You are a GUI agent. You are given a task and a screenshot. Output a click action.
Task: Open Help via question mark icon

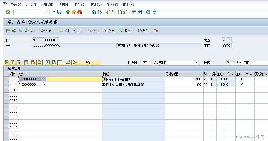click(x=148, y=12)
